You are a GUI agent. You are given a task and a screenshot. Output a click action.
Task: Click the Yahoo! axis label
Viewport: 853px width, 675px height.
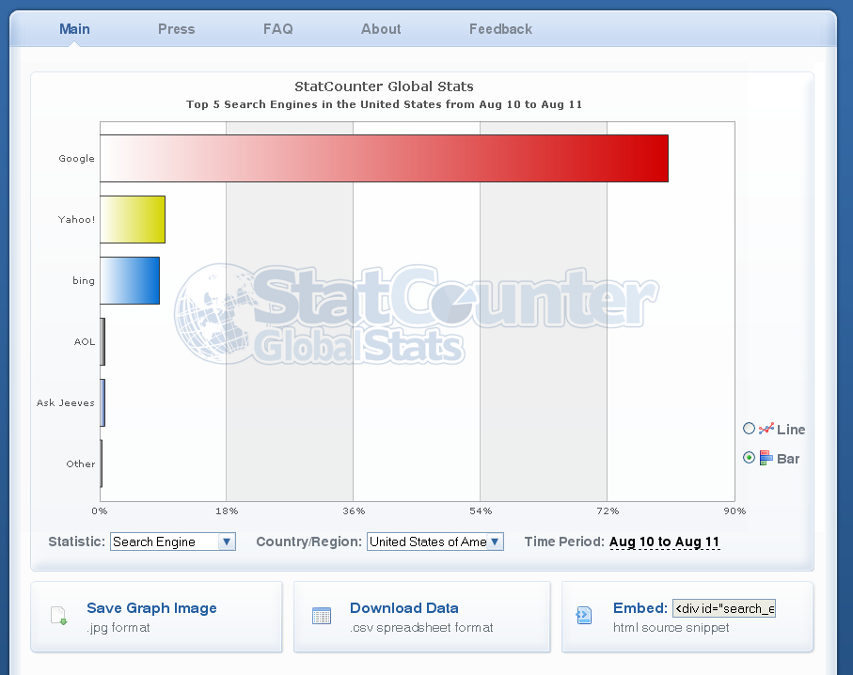pyautogui.click(x=77, y=219)
